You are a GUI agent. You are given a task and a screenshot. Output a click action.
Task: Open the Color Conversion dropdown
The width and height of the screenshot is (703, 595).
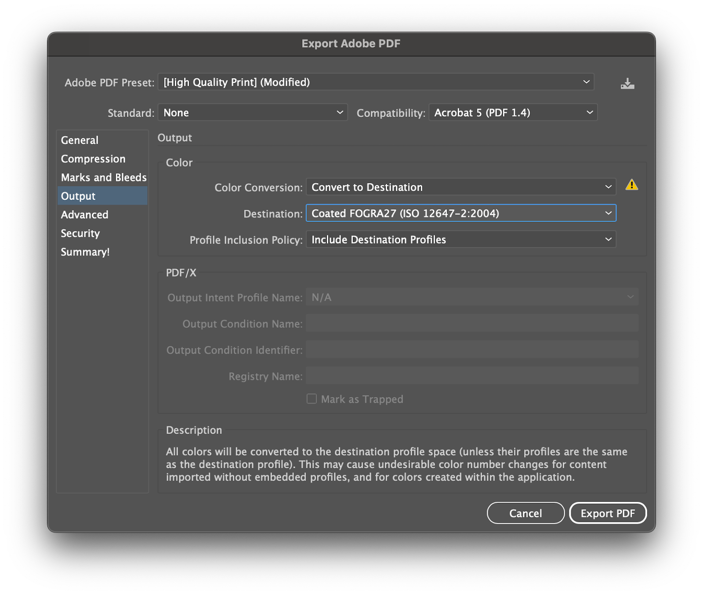(x=461, y=187)
